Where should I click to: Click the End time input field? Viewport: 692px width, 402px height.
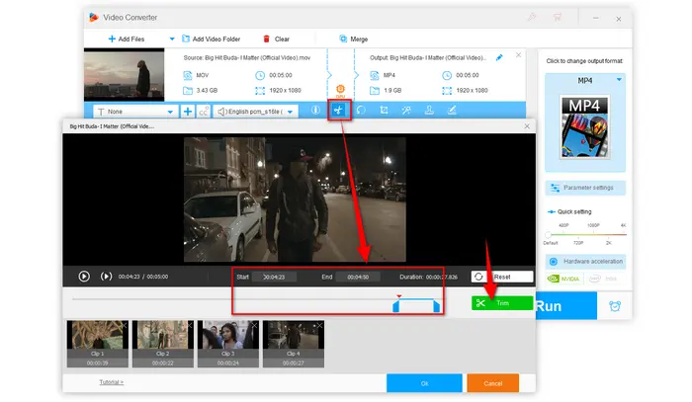pyautogui.click(x=358, y=277)
